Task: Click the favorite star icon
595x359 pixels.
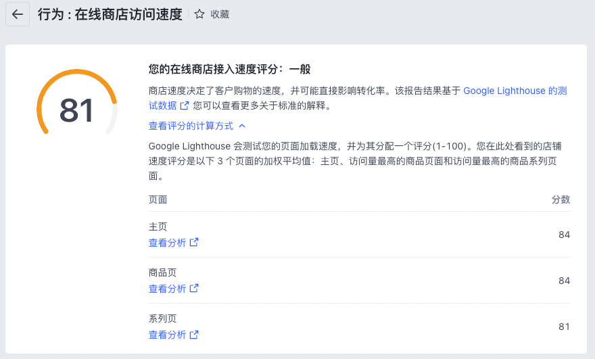Action: point(199,14)
